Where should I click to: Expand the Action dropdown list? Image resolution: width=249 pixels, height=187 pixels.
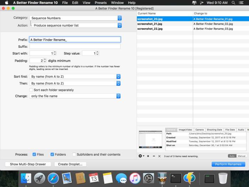point(75,25)
